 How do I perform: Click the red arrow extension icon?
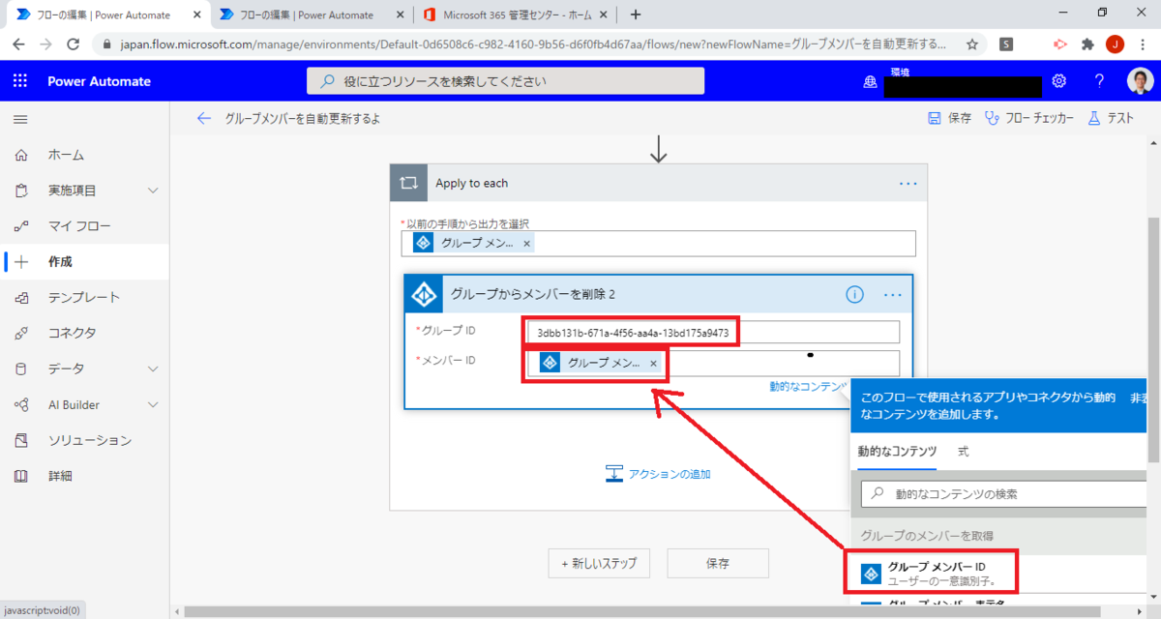pyautogui.click(x=1060, y=44)
